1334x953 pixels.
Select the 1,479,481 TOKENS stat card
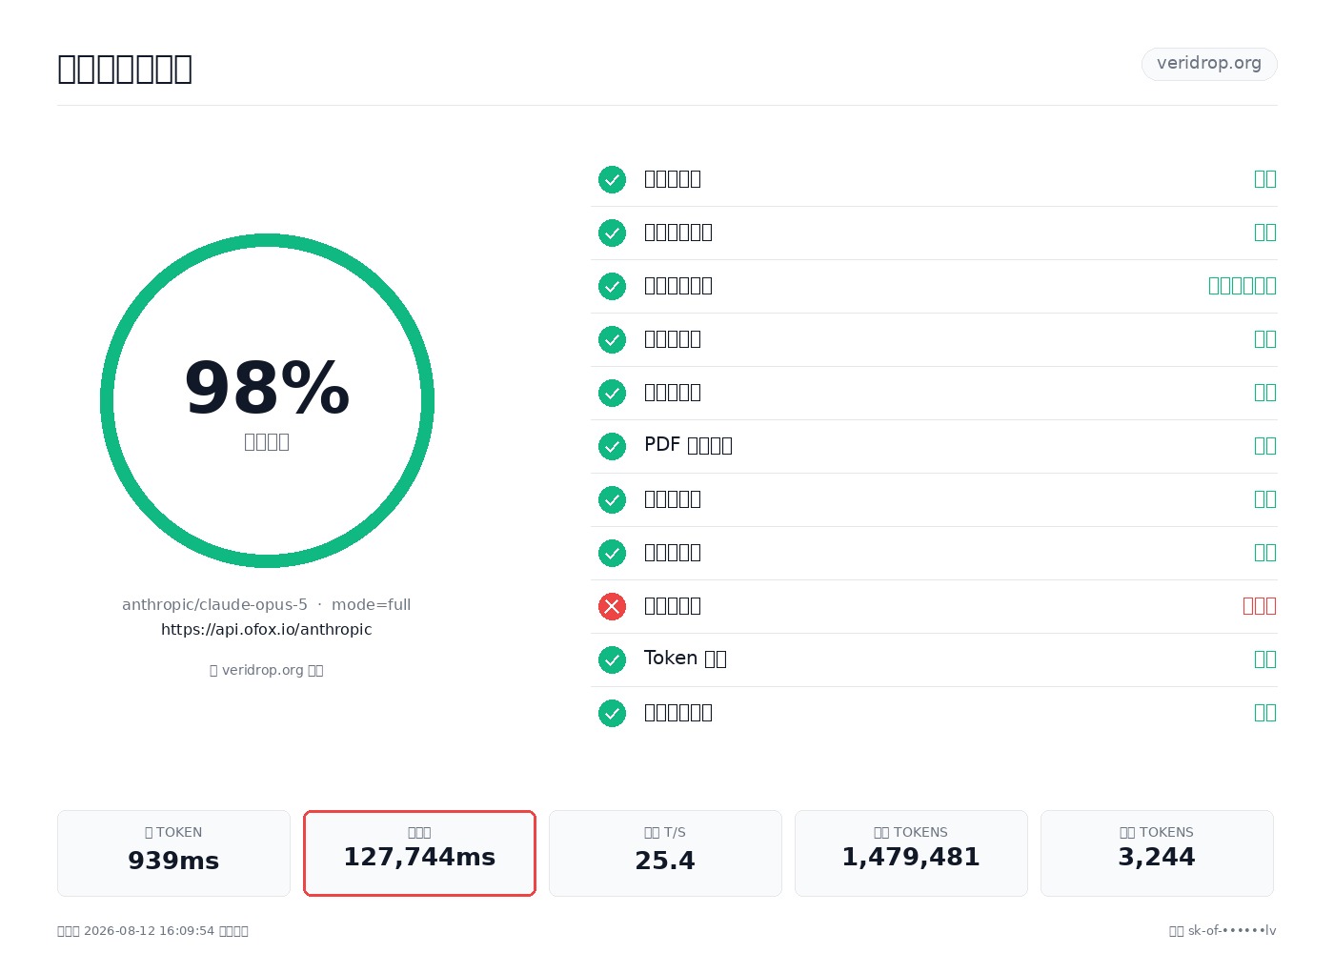911,853
